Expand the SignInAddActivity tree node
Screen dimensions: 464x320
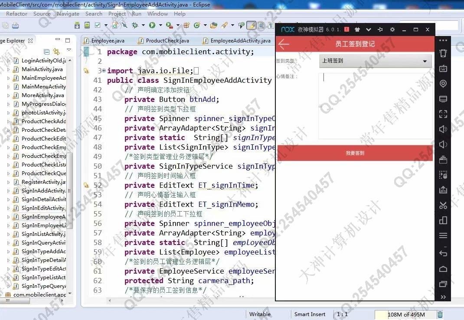pos(9,191)
